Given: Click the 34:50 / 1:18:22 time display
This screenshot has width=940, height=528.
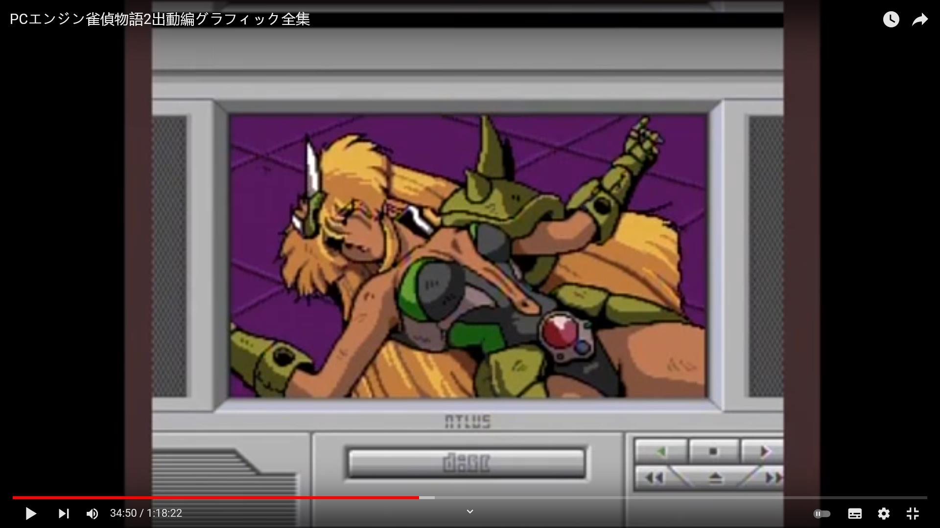Looking at the screenshot, I should pos(146,513).
